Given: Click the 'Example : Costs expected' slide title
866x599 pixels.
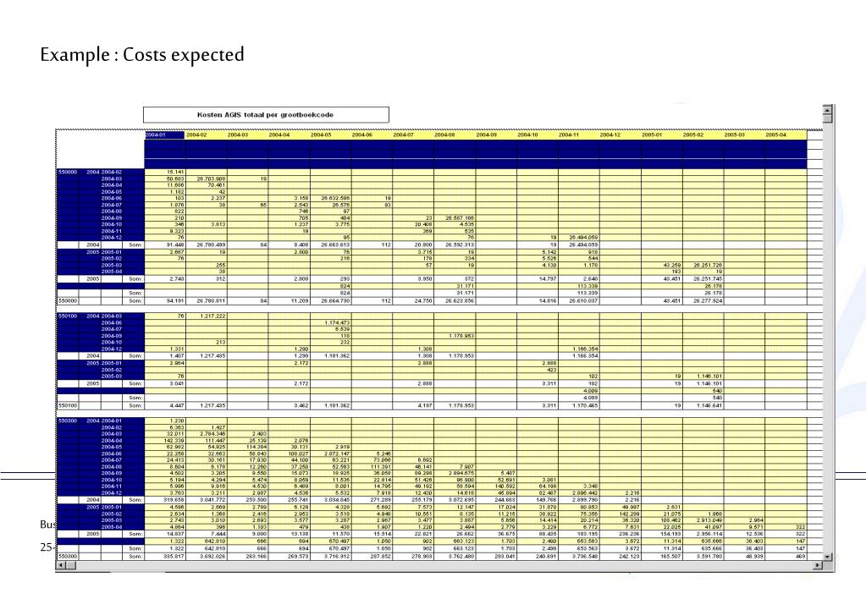Looking at the screenshot, I should point(142,55).
